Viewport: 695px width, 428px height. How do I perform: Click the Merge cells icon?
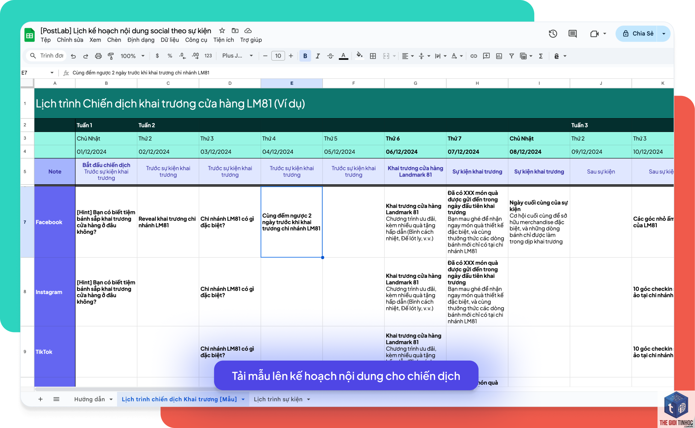coord(386,56)
